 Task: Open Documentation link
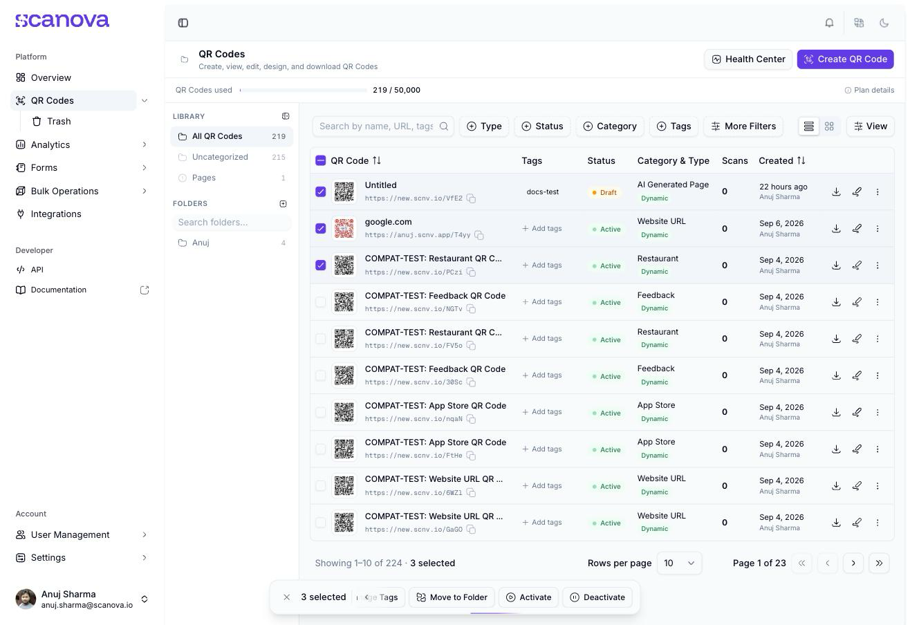(82, 290)
